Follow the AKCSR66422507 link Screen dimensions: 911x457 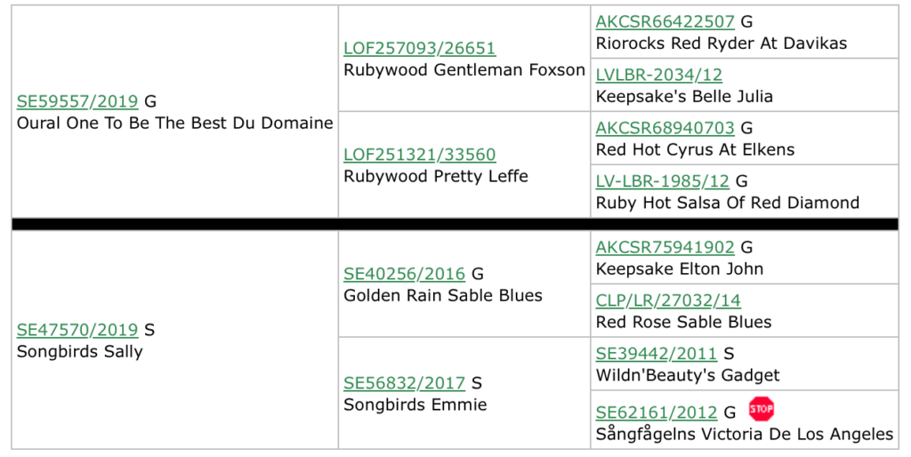pyautogui.click(x=665, y=21)
